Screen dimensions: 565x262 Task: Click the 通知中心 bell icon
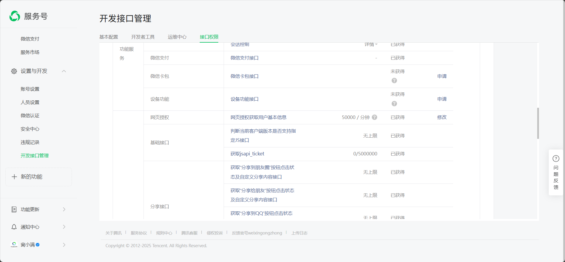tap(14, 227)
